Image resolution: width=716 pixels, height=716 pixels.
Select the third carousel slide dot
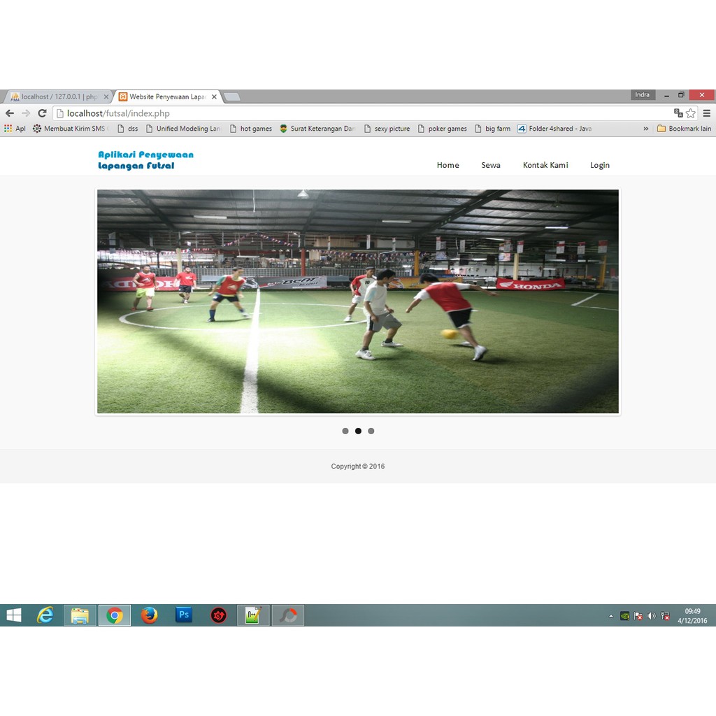point(371,431)
